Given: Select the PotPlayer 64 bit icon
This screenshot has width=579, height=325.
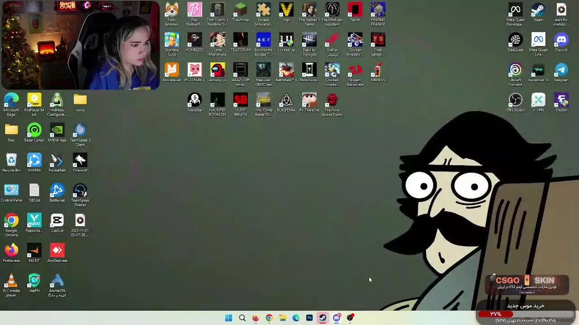Looking at the screenshot, I should [x=34, y=105].
